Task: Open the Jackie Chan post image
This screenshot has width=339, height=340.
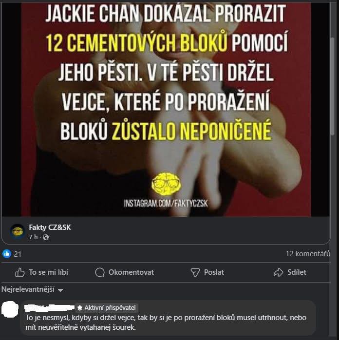Action: click(166, 108)
